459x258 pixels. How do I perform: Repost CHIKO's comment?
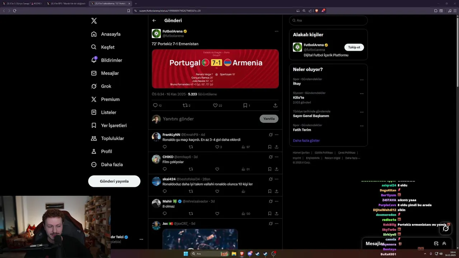191,169
